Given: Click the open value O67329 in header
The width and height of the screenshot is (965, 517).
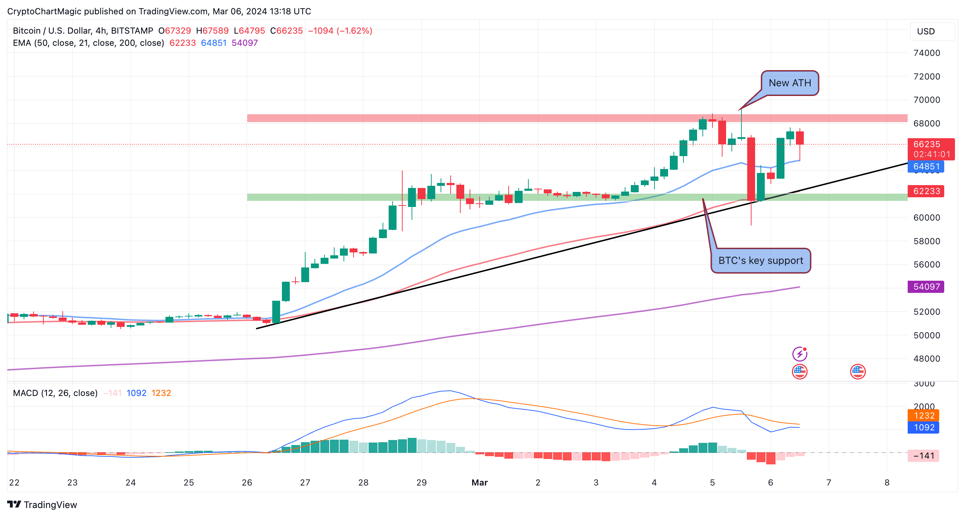Looking at the screenshot, I should pos(174,31).
